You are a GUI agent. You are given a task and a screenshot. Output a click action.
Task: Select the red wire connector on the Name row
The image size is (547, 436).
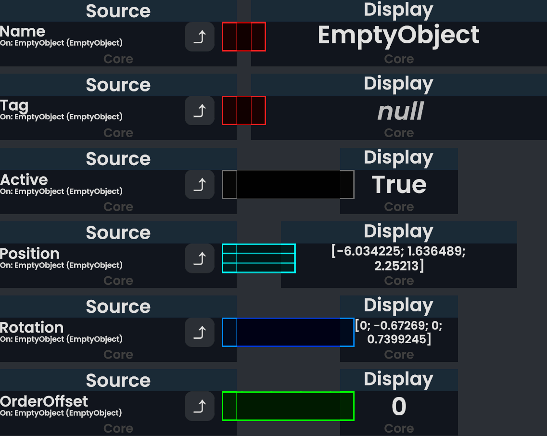click(243, 37)
